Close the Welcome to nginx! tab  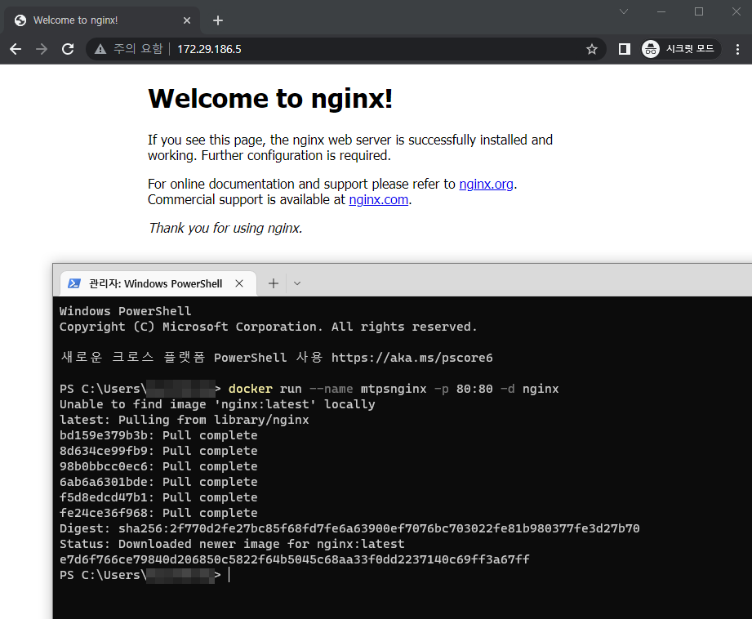point(187,20)
